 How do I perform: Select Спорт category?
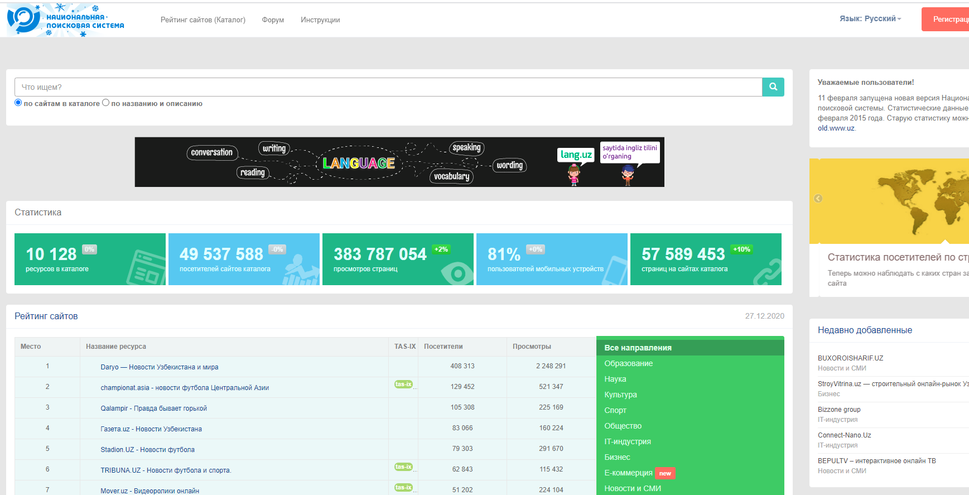[615, 410]
